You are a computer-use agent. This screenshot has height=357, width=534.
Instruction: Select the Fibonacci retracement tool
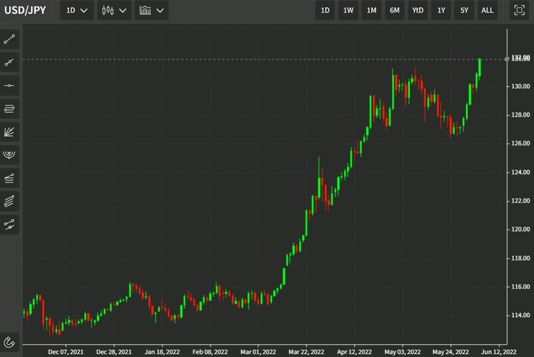9,178
